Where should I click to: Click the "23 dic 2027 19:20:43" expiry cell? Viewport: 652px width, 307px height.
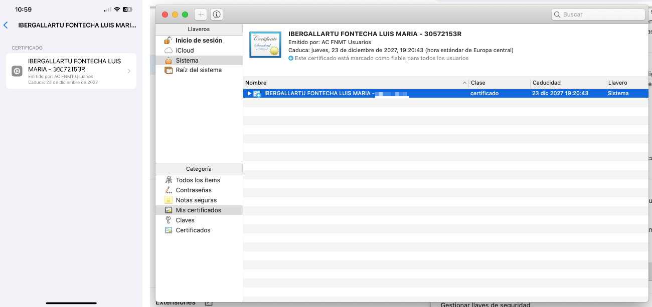[560, 93]
